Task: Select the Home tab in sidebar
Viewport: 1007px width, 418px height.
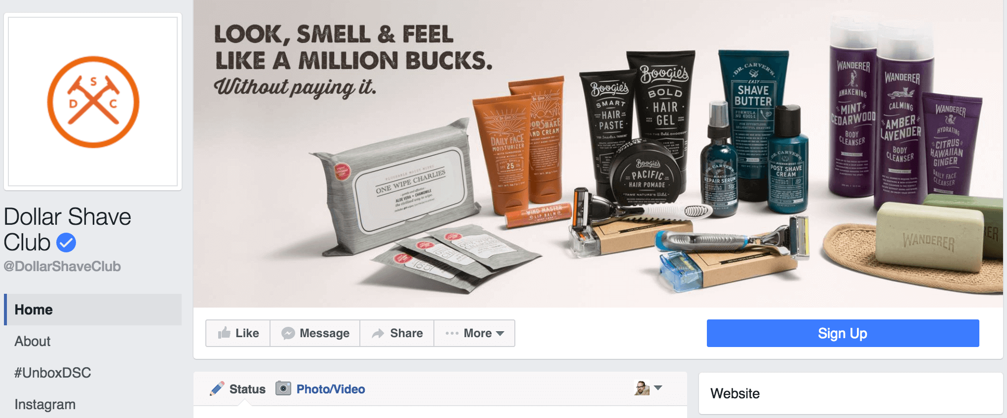Action: point(93,310)
